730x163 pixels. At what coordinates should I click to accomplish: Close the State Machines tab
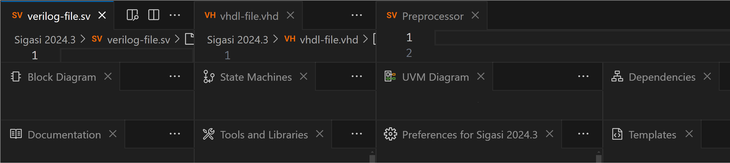pos(304,76)
